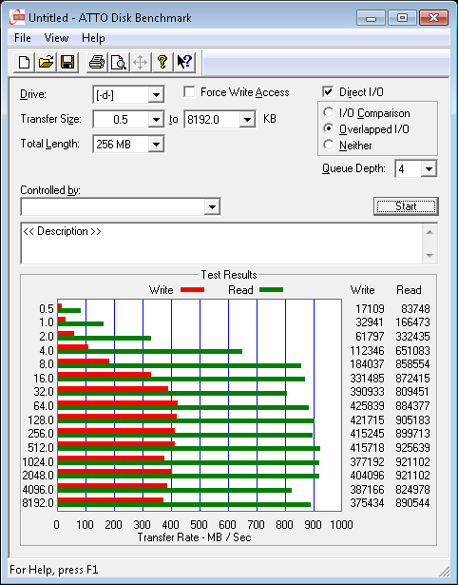Select the I/O Comparison radio button
The image size is (458, 585).
pyautogui.click(x=329, y=112)
